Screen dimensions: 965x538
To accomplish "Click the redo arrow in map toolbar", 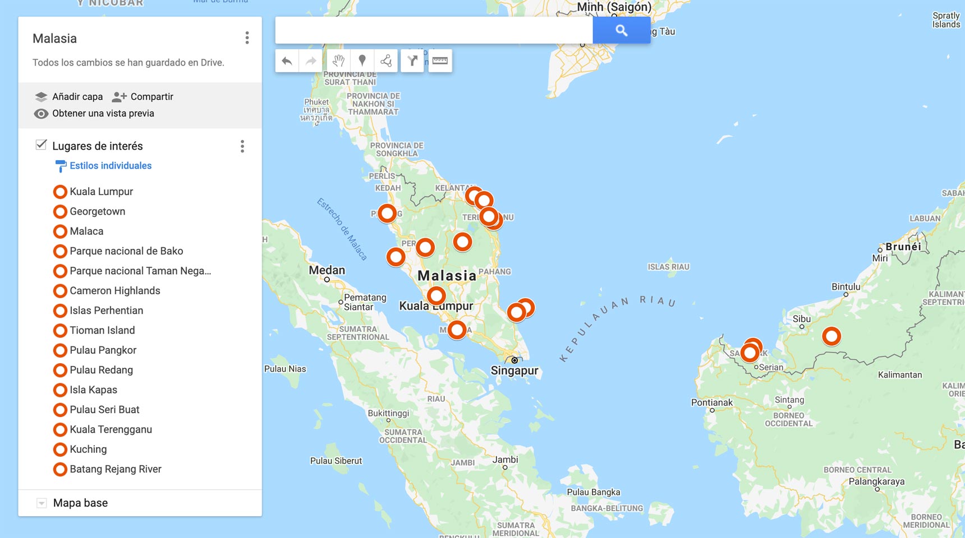I will click(311, 61).
